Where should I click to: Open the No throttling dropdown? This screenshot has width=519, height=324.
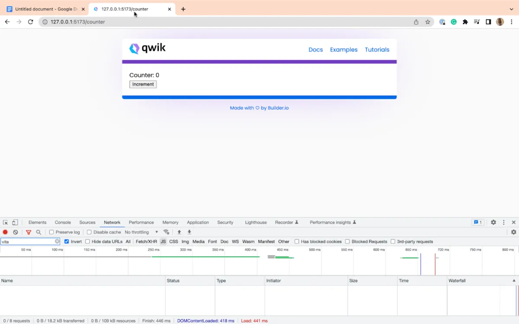pyautogui.click(x=141, y=232)
